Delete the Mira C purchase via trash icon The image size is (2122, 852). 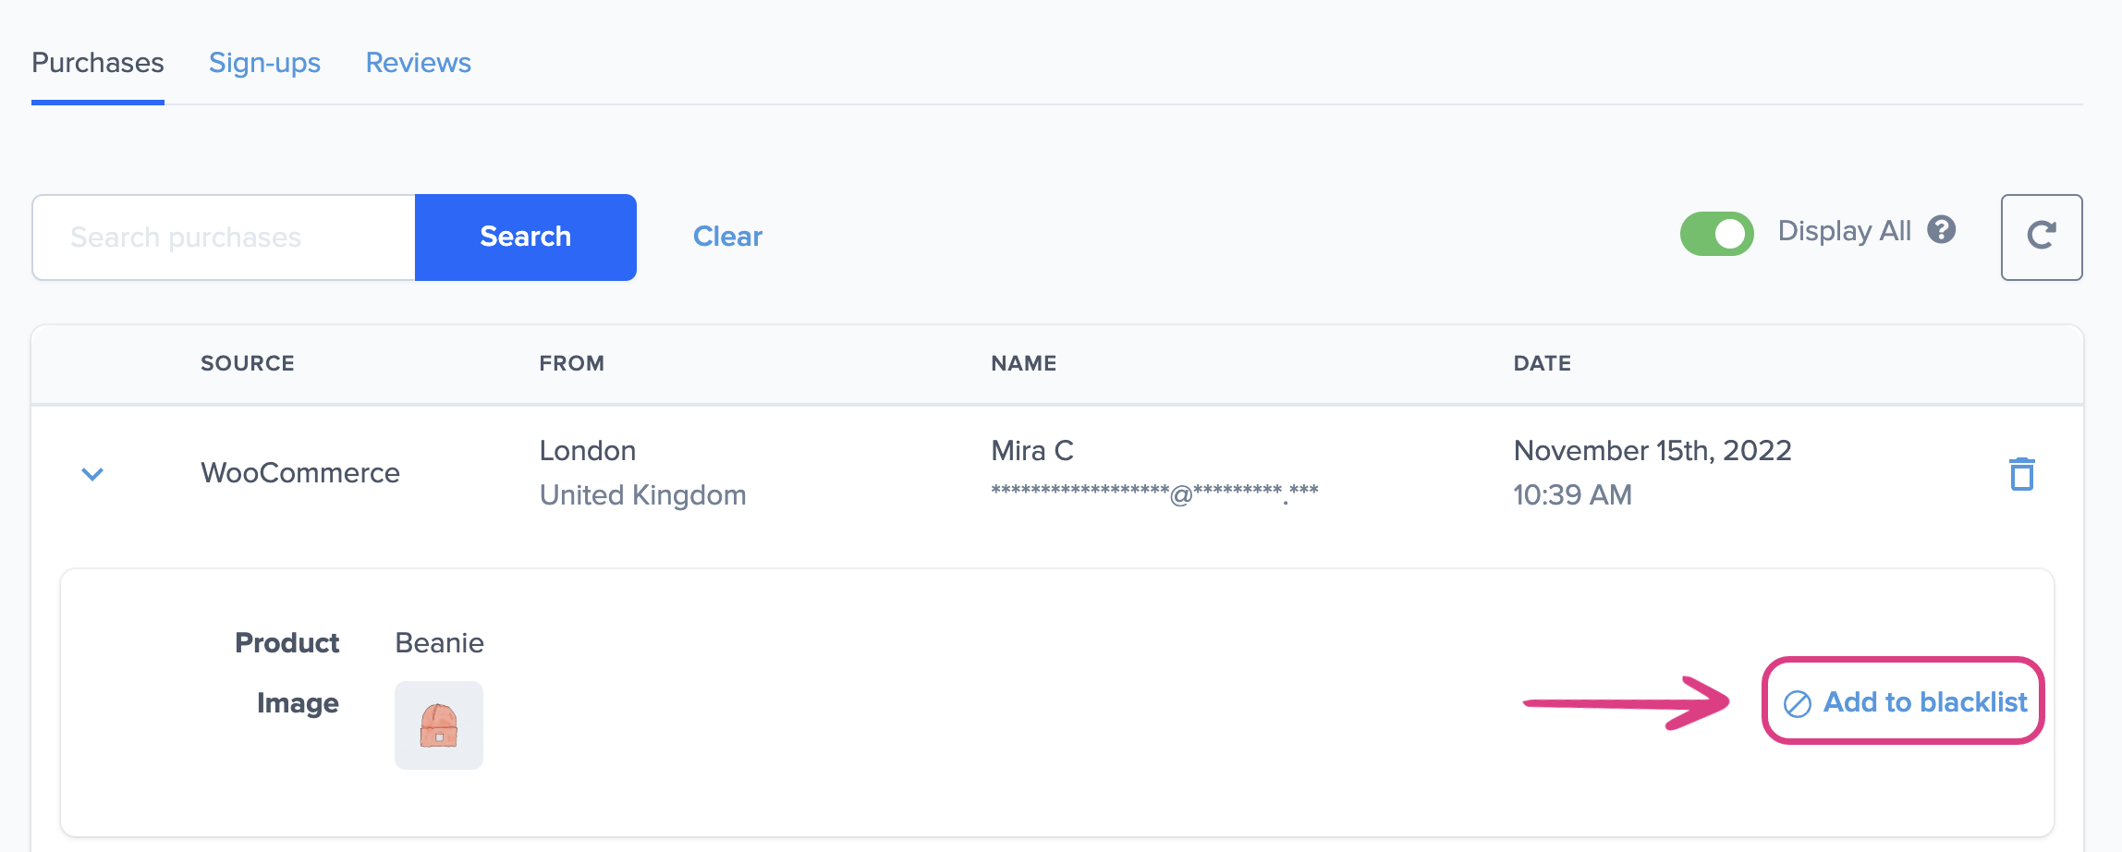tap(2022, 474)
